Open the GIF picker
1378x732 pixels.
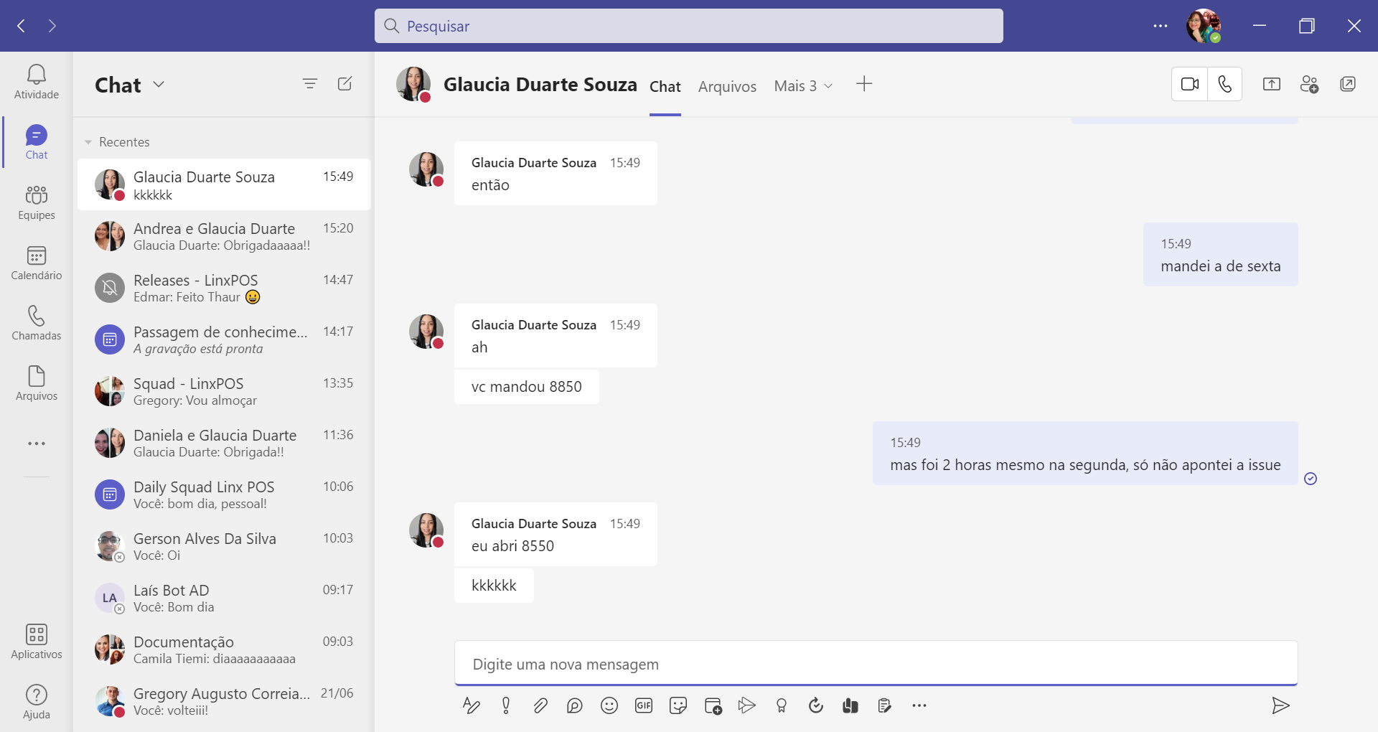644,706
